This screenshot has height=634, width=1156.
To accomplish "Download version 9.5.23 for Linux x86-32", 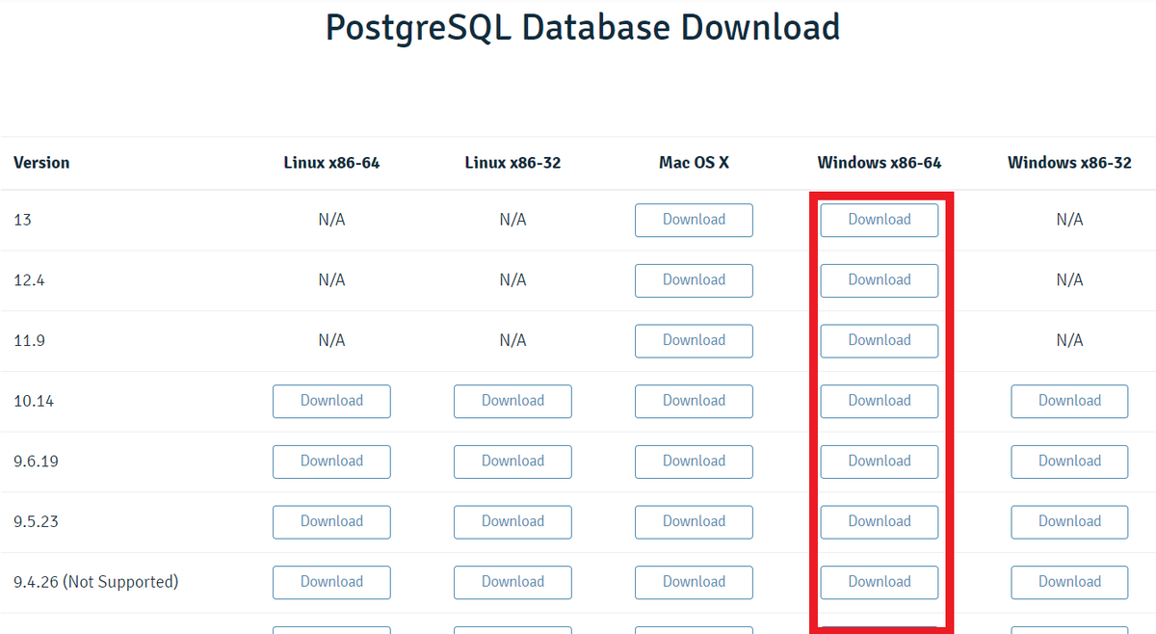I will [512, 521].
